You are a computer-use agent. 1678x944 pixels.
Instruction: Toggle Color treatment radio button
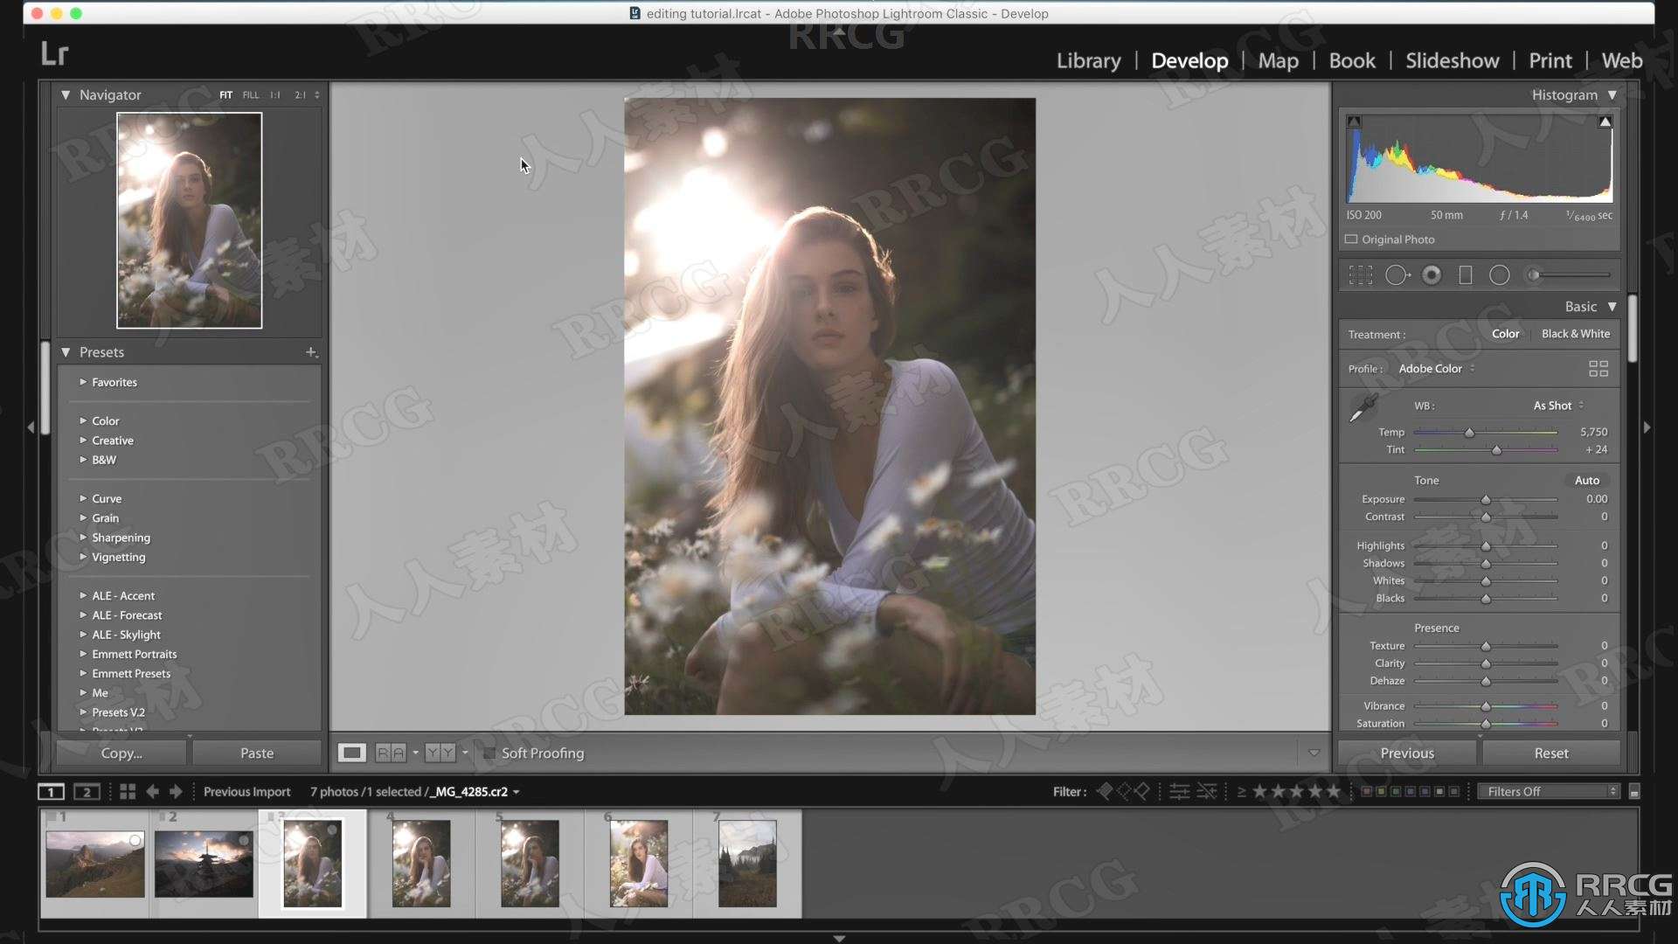pyautogui.click(x=1505, y=333)
